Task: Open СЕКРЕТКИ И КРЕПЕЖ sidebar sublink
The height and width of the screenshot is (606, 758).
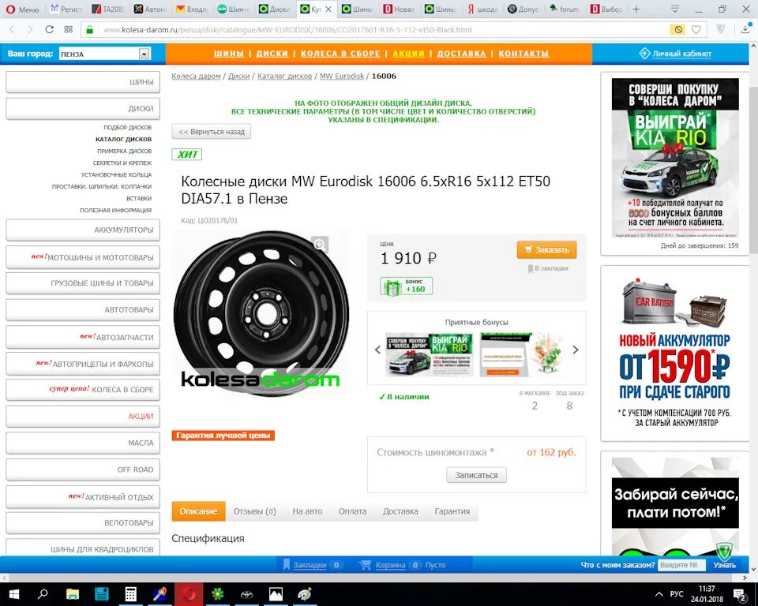Action: point(122,163)
